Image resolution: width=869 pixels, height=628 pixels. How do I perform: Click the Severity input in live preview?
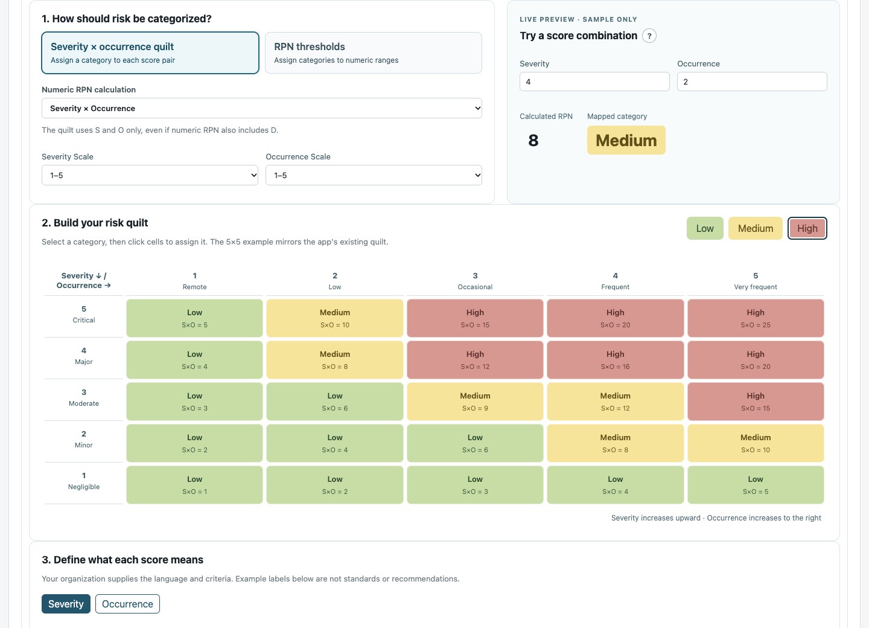click(x=594, y=82)
